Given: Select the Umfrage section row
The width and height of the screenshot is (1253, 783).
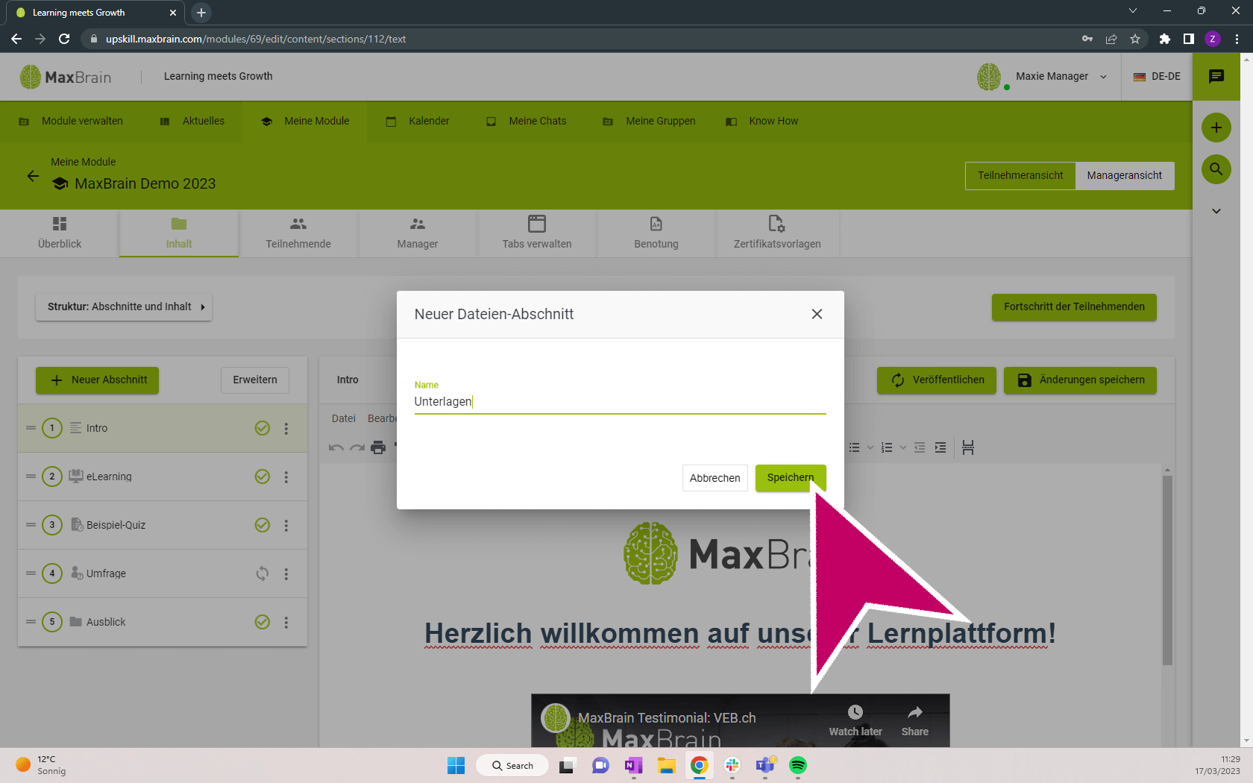Looking at the screenshot, I should coord(163,573).
